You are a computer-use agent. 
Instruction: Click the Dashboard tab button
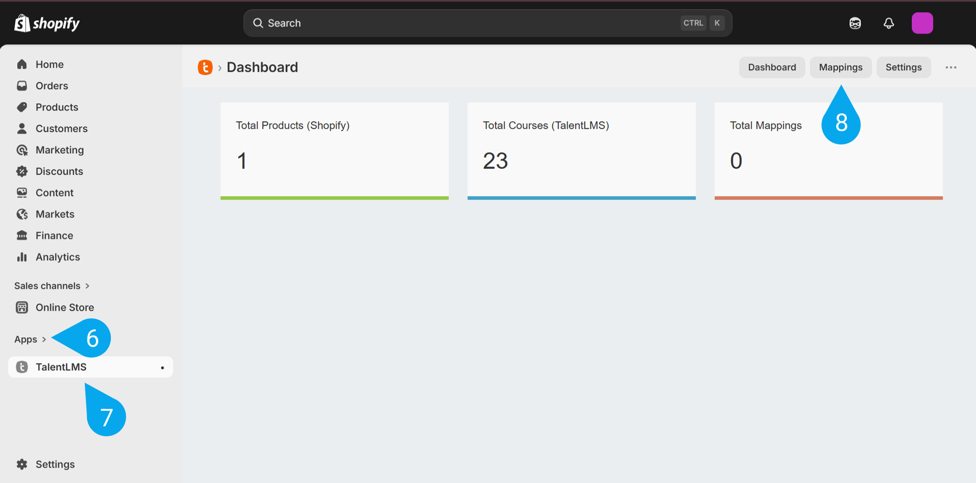[772, 67]
